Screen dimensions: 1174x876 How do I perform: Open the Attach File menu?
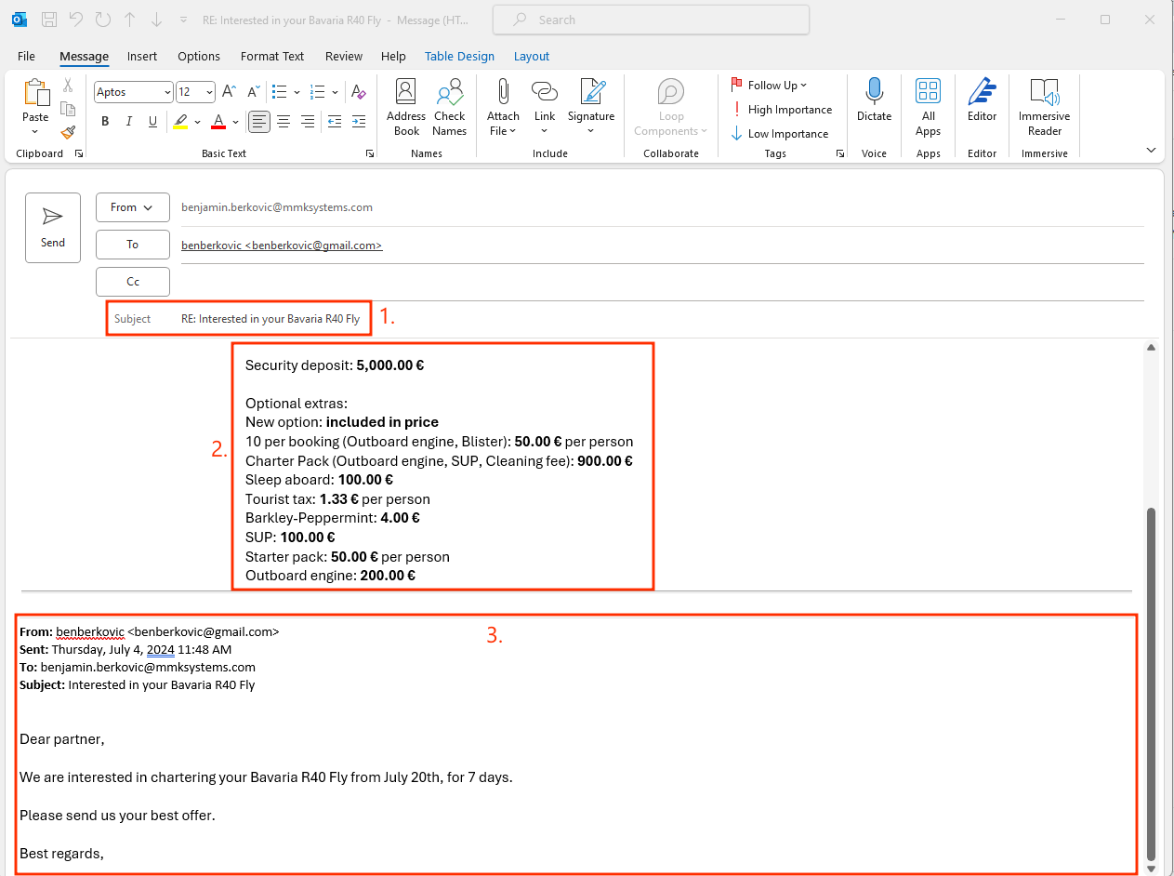[x=503, y=108]
